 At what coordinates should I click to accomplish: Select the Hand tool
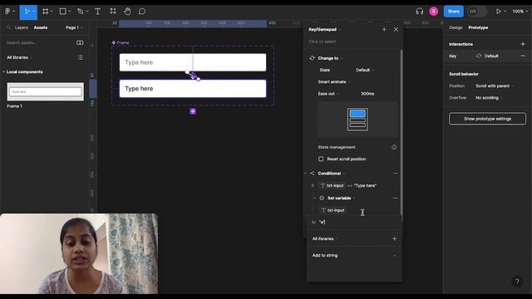(127, 12)
